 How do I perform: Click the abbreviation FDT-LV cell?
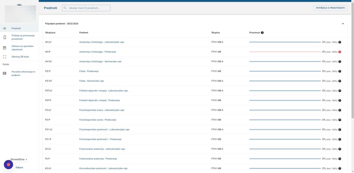pyautogui.click(x=49, y=91)
